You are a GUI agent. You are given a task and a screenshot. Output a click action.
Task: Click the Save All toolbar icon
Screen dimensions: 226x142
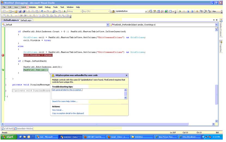[x=24, y=11]
